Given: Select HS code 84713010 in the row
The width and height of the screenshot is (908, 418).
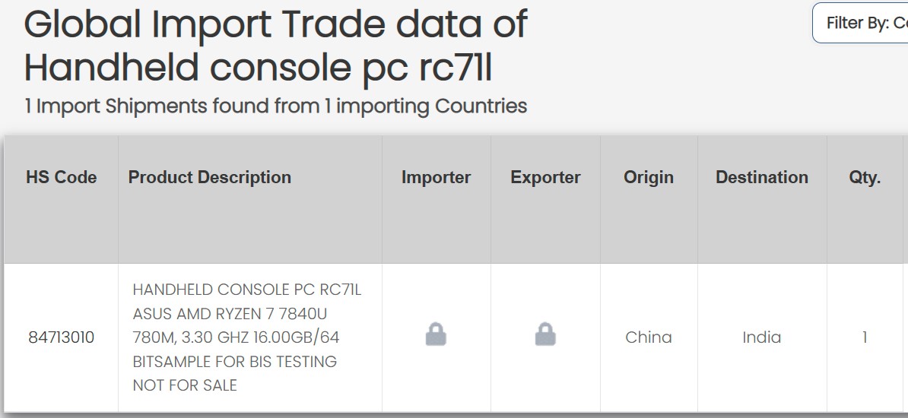Looking at the screenshot, I should pos(62,337).
